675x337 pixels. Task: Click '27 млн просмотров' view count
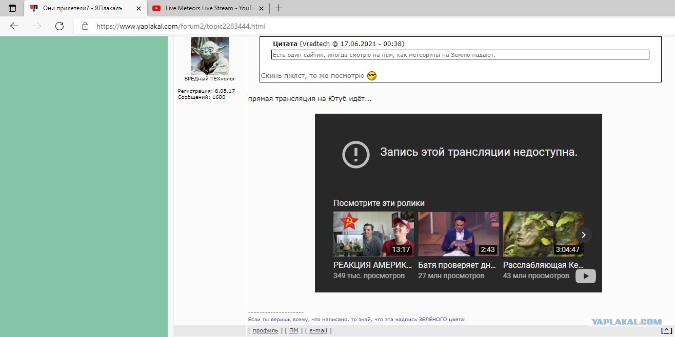click(451, 276)
